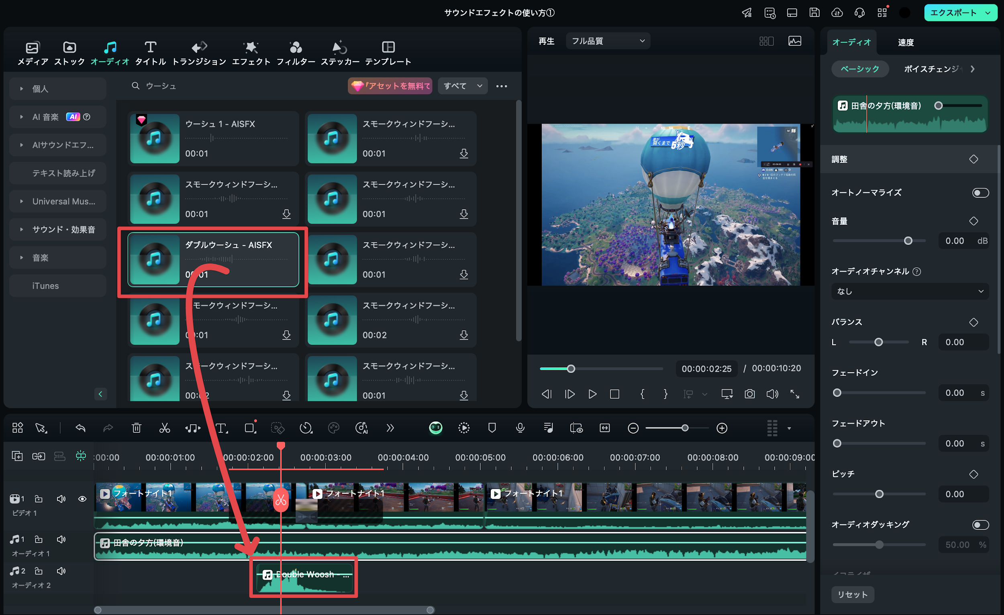Toggle オーディオダッキング switch

pos(980,525)
